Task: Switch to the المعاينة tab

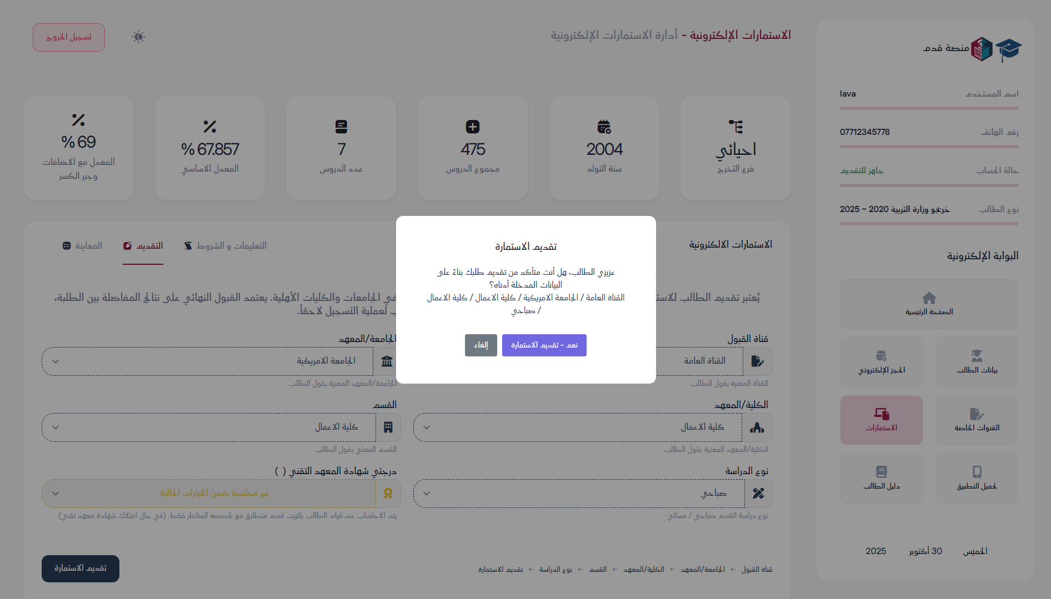Action: (x=82, y=246)
